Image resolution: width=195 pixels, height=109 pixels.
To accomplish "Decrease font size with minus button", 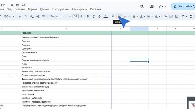I will coord(70,16).
